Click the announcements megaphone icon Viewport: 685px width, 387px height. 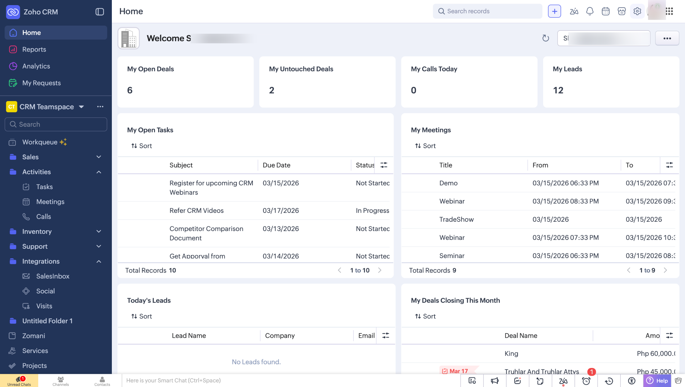tap(495, 381)
